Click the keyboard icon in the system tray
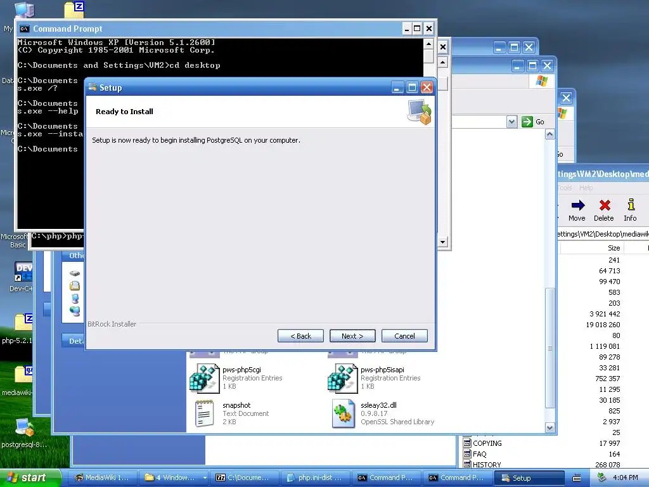The height and width of the screenshot is (487, 649). point(577,478)
